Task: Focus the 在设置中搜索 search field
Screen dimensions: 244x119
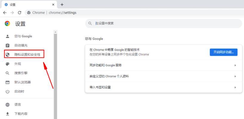Action: tap(164, 24)
